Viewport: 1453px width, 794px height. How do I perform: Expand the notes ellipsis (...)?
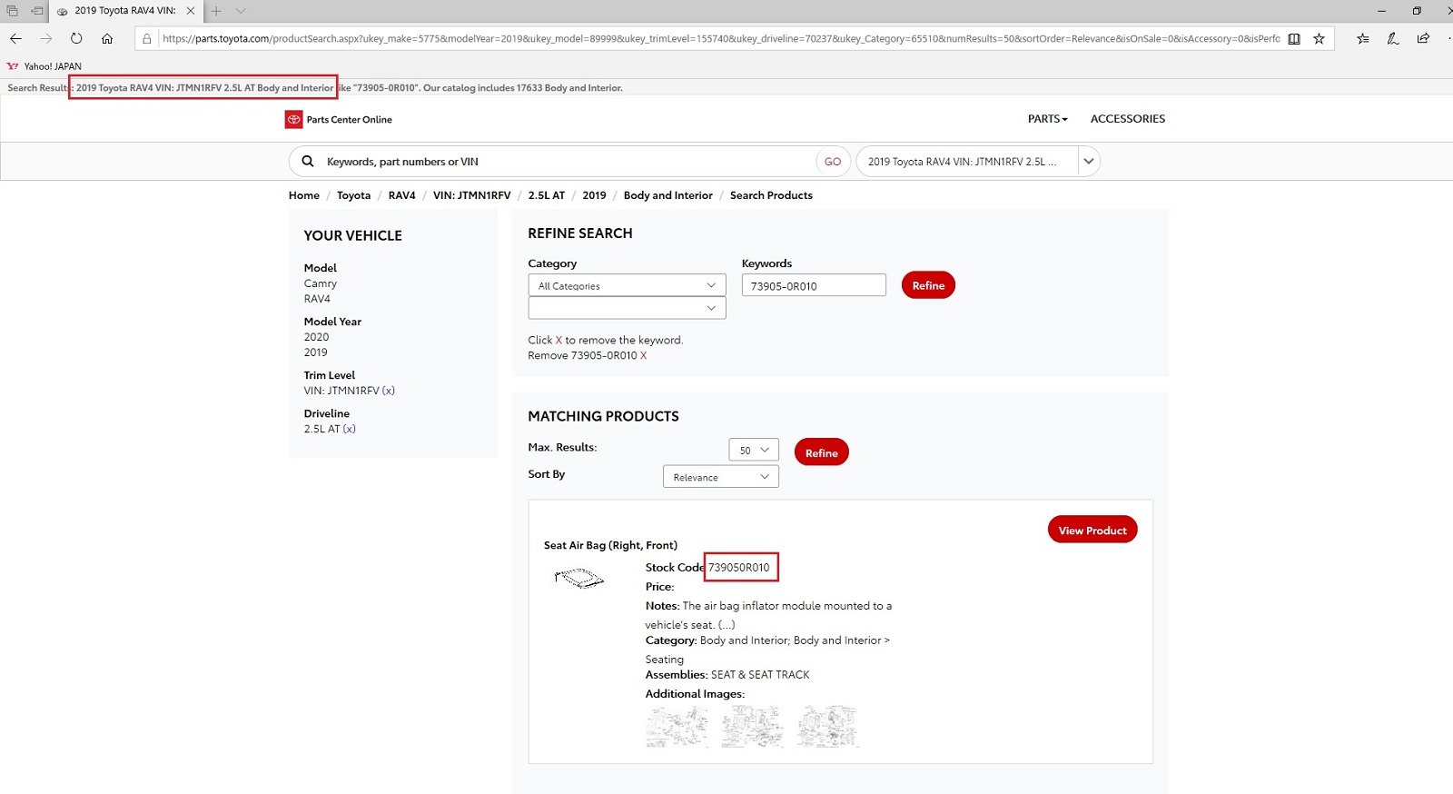(x=726, y=625)
